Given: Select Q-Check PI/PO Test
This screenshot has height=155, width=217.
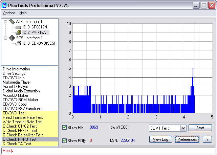Looking at the screenshot, I should point(30,139).
